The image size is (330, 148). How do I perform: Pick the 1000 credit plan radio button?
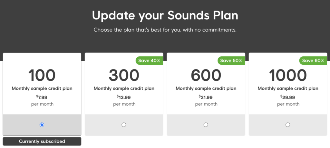[x=288, y=125]
